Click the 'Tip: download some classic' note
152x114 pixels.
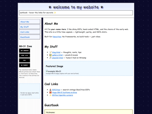[x=30, y=73]
